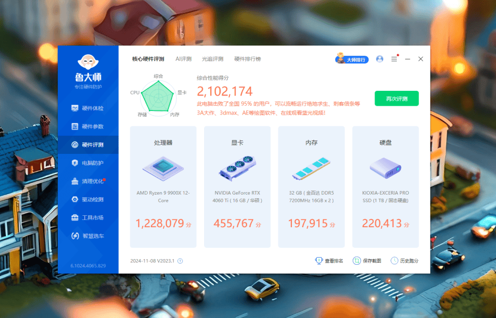Open 硬件体检 in the sidebar
This screenshot has width=496, height=318.
click(x=88, y=108)
